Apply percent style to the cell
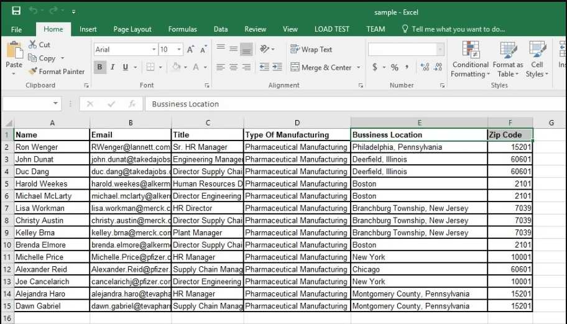 point(394,67)
